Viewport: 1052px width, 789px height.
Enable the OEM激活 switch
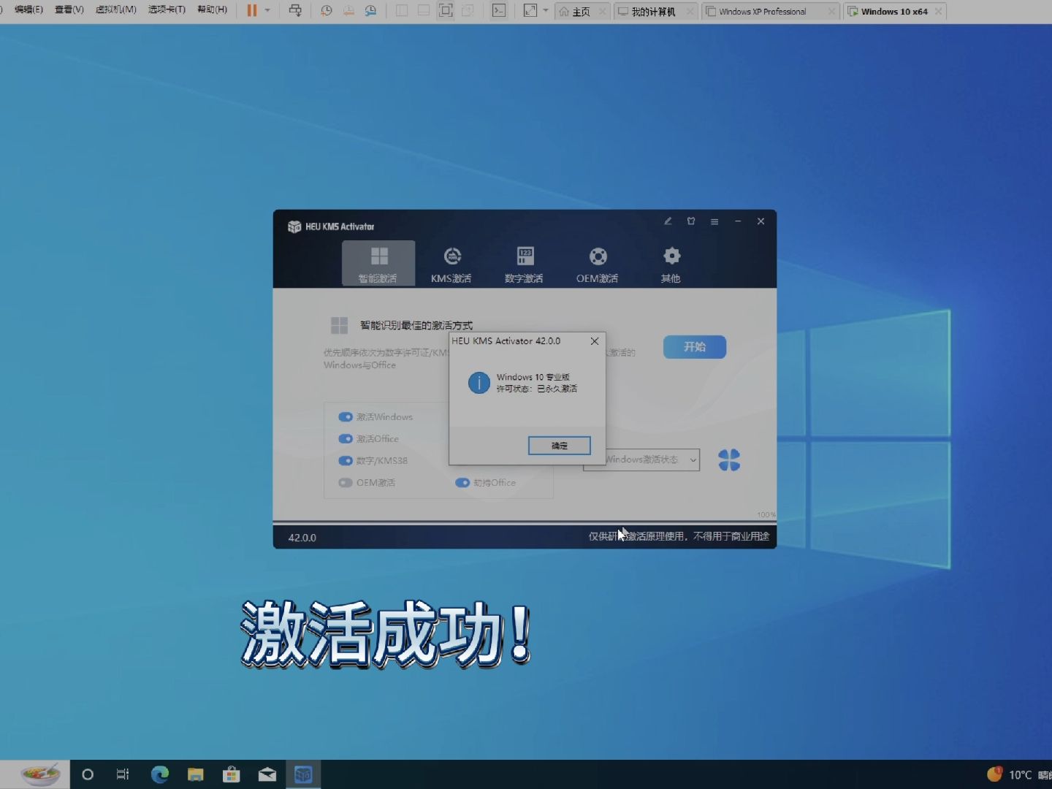346,483
